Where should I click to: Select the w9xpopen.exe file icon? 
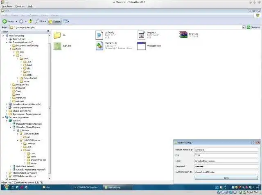pos(141,46)
